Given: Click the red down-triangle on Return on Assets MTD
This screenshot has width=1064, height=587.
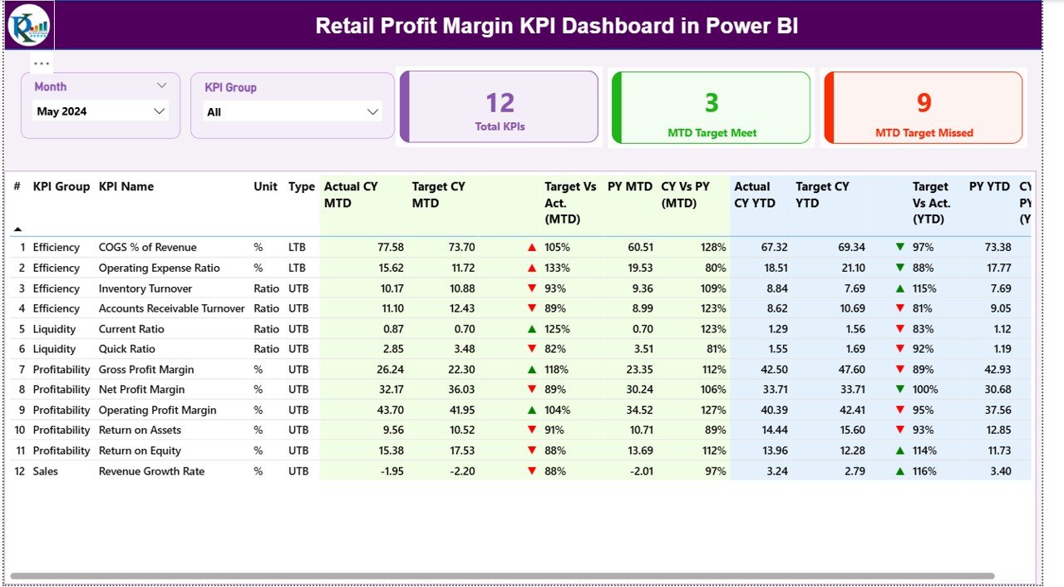Looking at the screenshot, I should [x=533, y=430].
